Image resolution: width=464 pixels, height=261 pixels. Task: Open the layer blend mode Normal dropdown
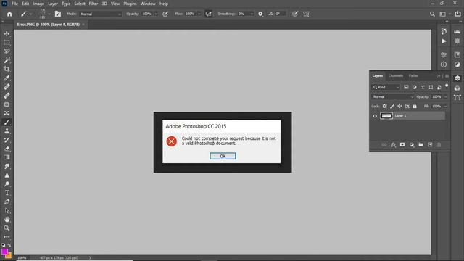393,96
